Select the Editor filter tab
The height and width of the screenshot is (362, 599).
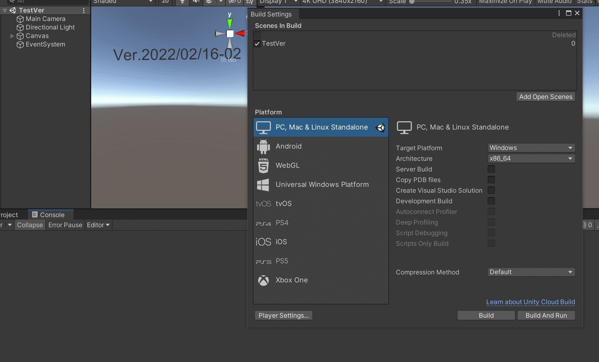tap(98, 225)
